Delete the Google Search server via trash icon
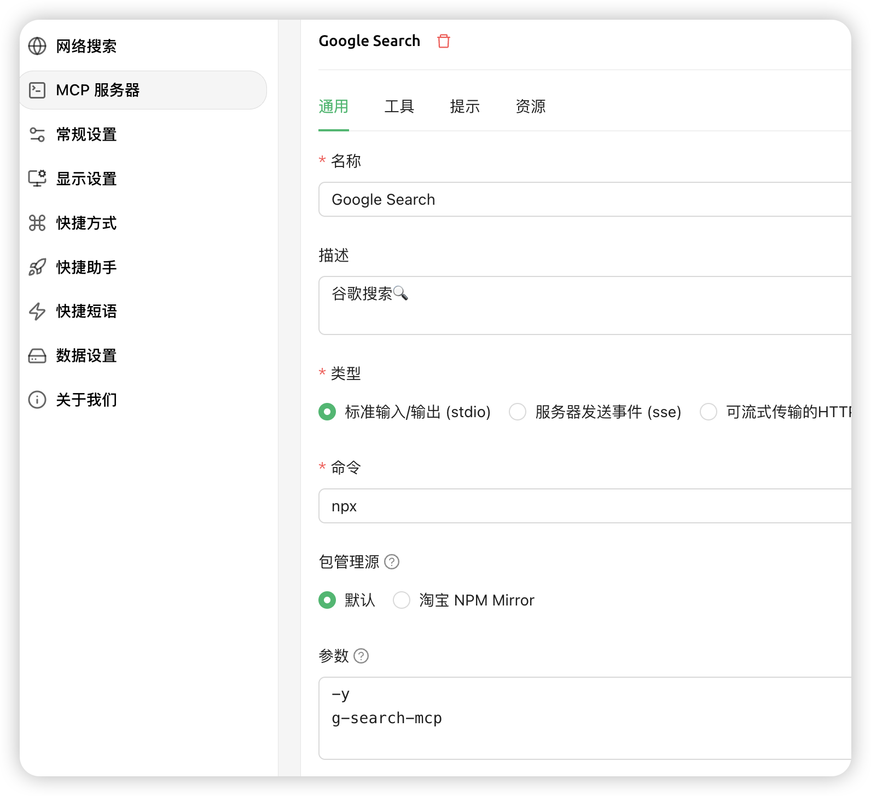This screenshot has height=796, width=871. click(x=444, y=41)
